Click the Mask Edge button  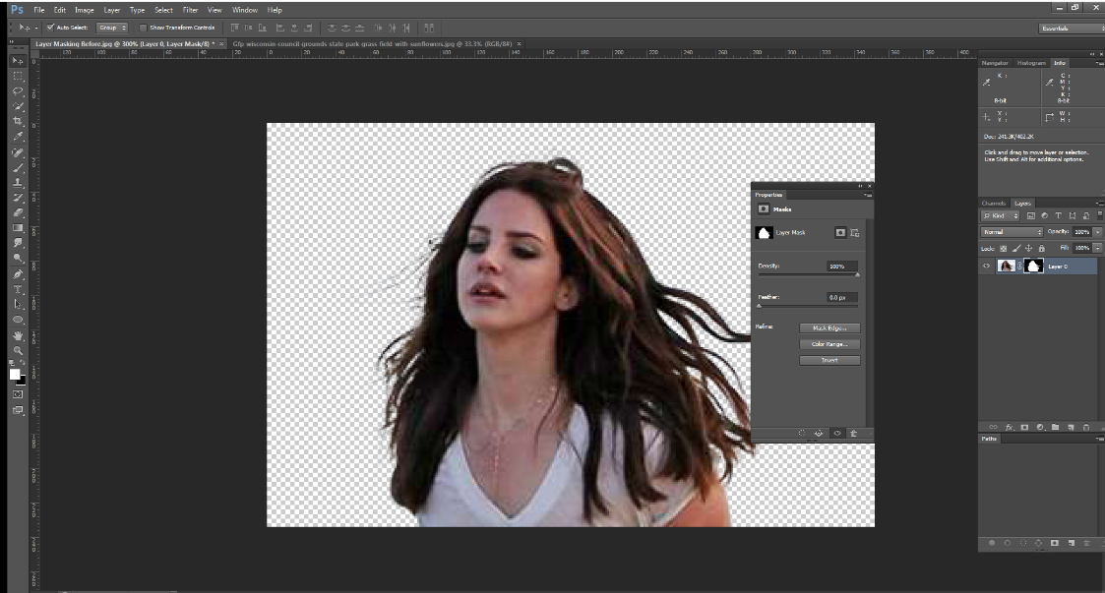829,327
